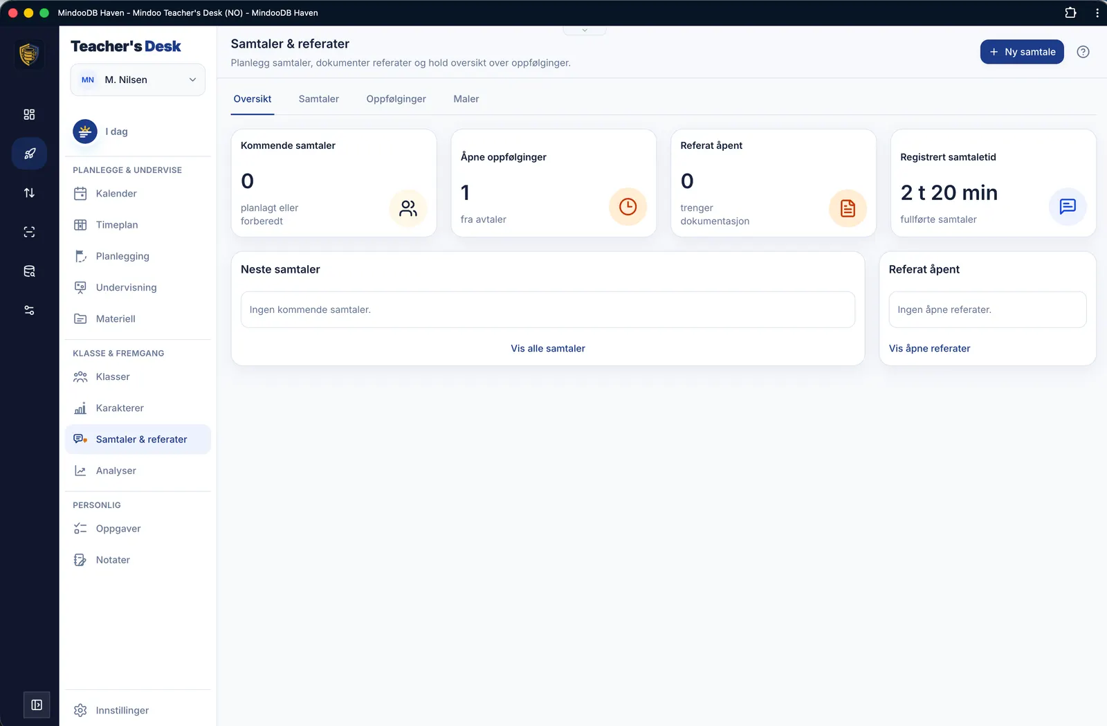Viewport: 1107px width, 726px height.
Task: Open the sliders settings icon in left rail
Action: [29, 310]
